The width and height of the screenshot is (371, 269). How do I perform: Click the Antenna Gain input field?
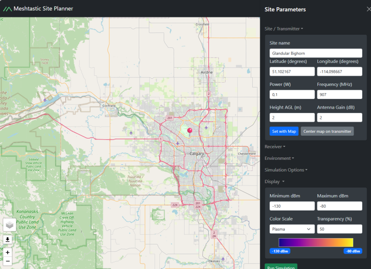(340, 117)
